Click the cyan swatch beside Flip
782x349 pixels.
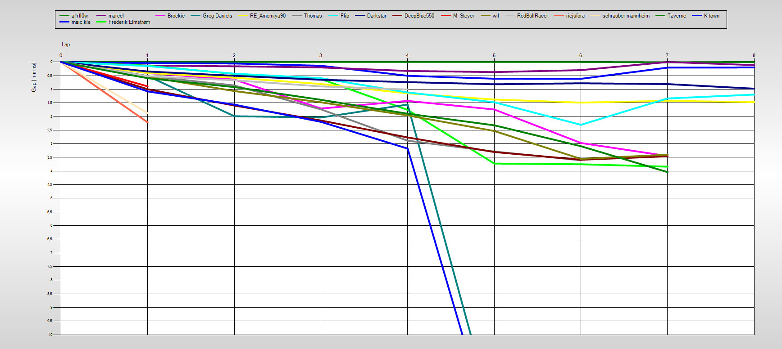333,16
